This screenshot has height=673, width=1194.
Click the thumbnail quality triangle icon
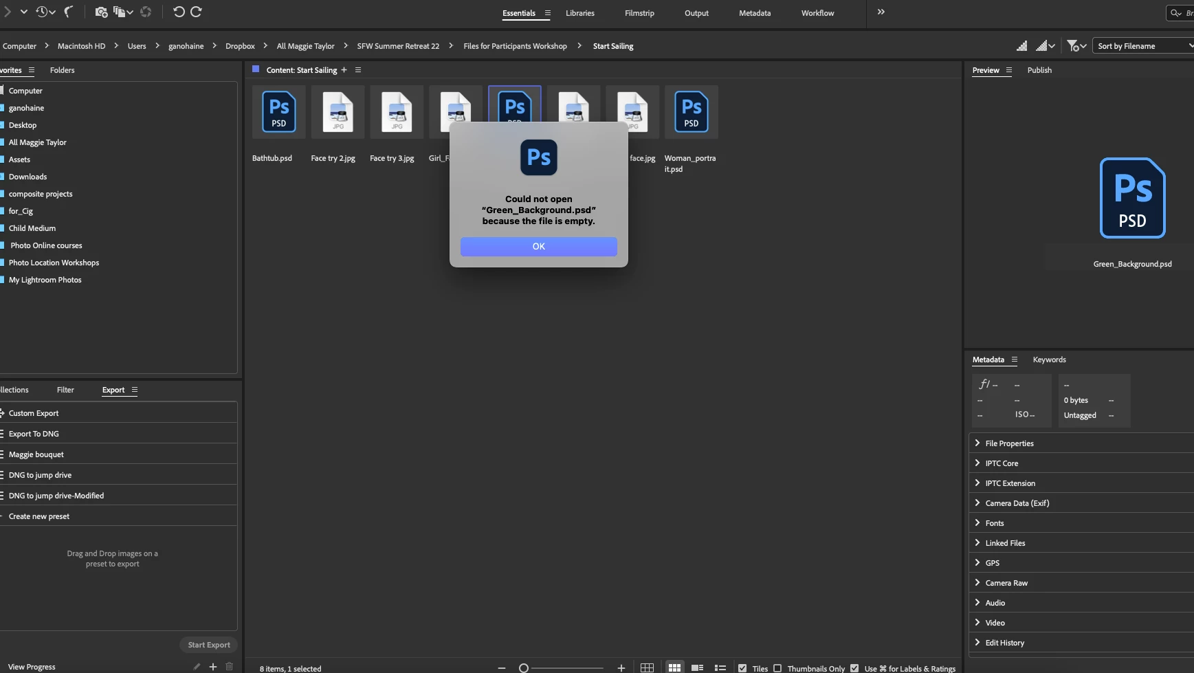coord(1022,46)
